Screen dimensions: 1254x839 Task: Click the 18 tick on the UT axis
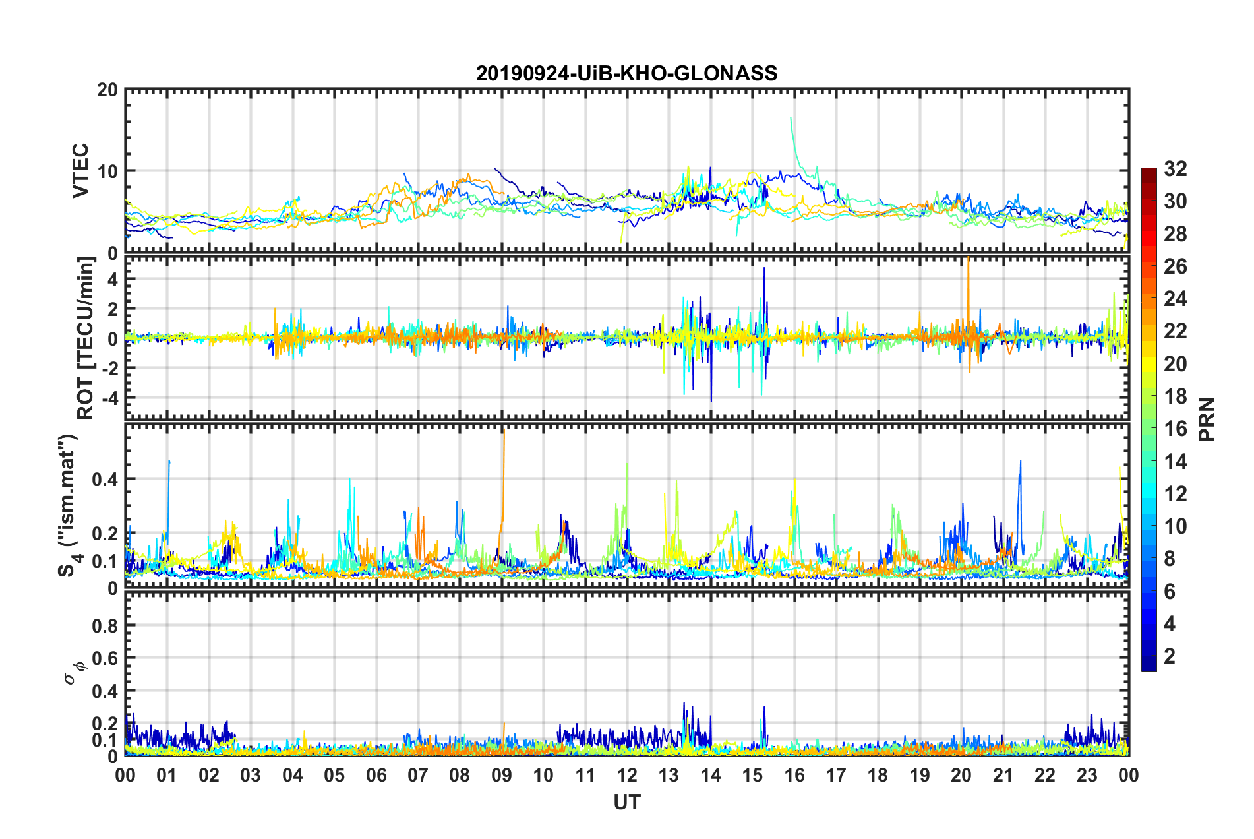pyautogui.click(x=878, y=775)
